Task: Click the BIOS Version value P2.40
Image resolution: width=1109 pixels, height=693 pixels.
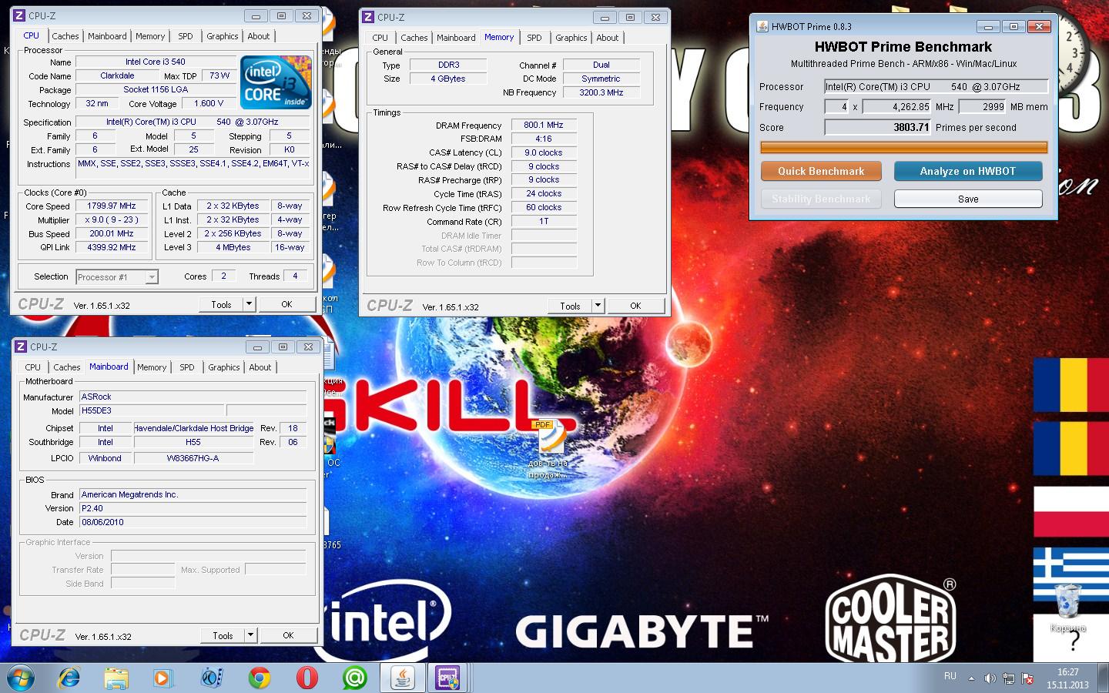Action: click(x=193, y=508)
